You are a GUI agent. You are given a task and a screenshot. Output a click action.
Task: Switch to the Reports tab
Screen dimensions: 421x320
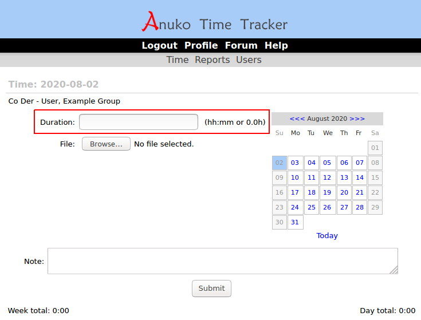click(212, 60)
